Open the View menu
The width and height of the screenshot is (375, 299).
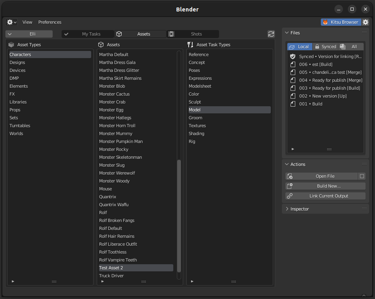27,22
